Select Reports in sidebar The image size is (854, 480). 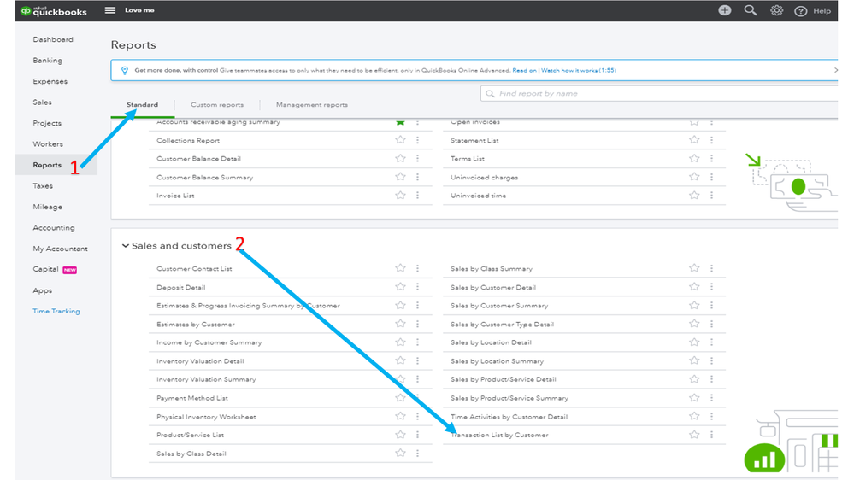pyautogui.click(x=47, y=165)
